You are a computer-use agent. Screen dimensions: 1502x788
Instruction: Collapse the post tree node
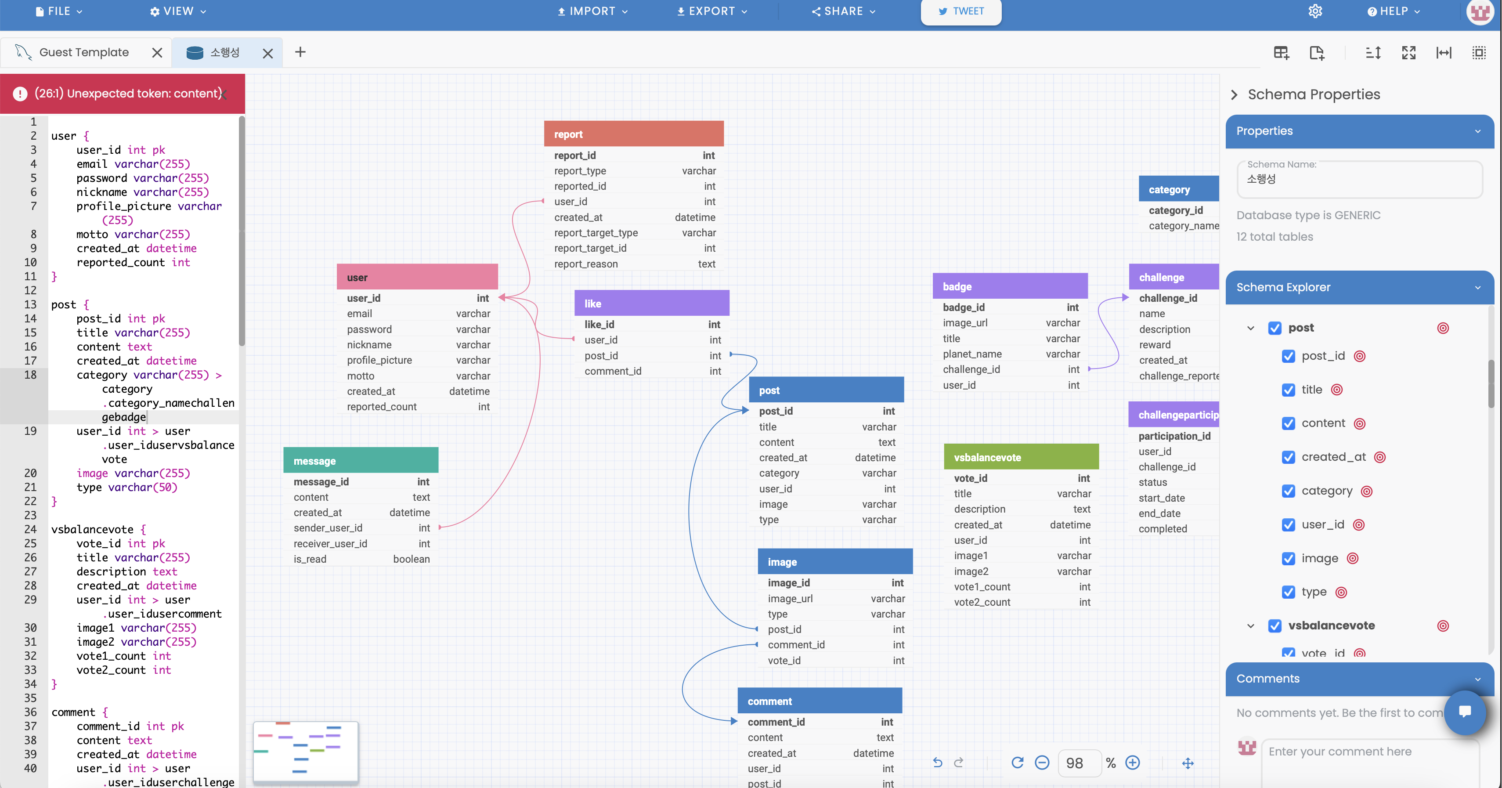(1250, 329)
